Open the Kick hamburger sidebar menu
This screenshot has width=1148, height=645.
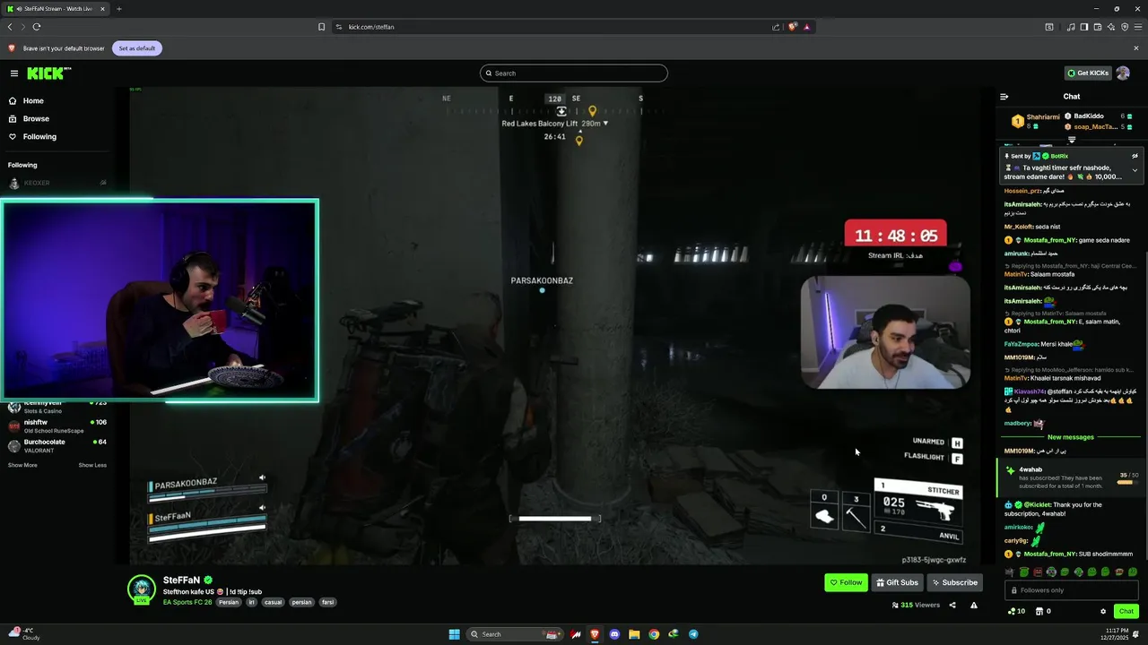(x=14, y=73)
